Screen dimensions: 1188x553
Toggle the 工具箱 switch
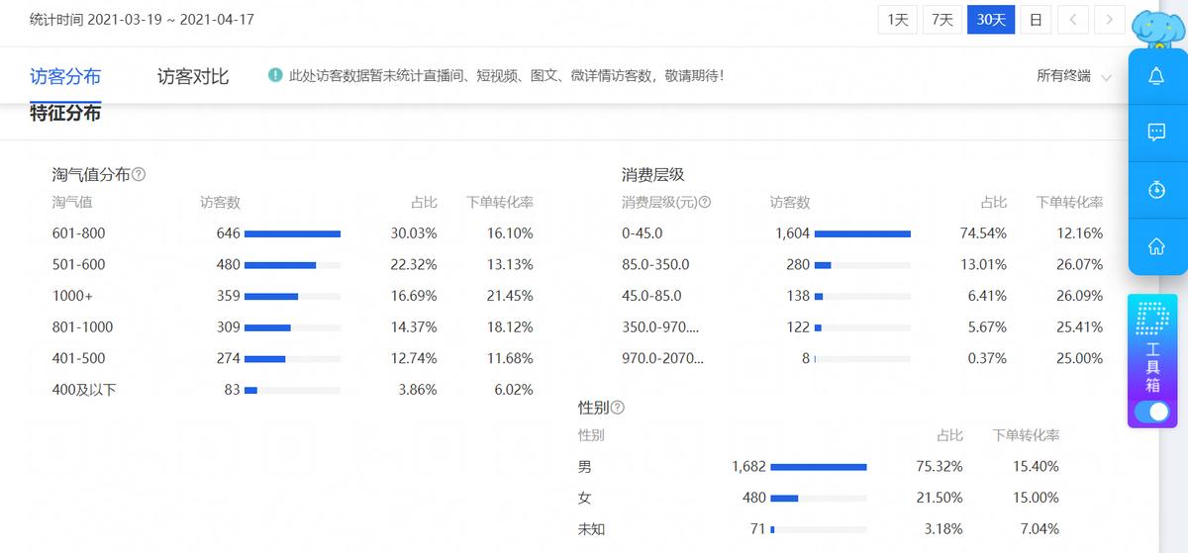point(1151,412)
